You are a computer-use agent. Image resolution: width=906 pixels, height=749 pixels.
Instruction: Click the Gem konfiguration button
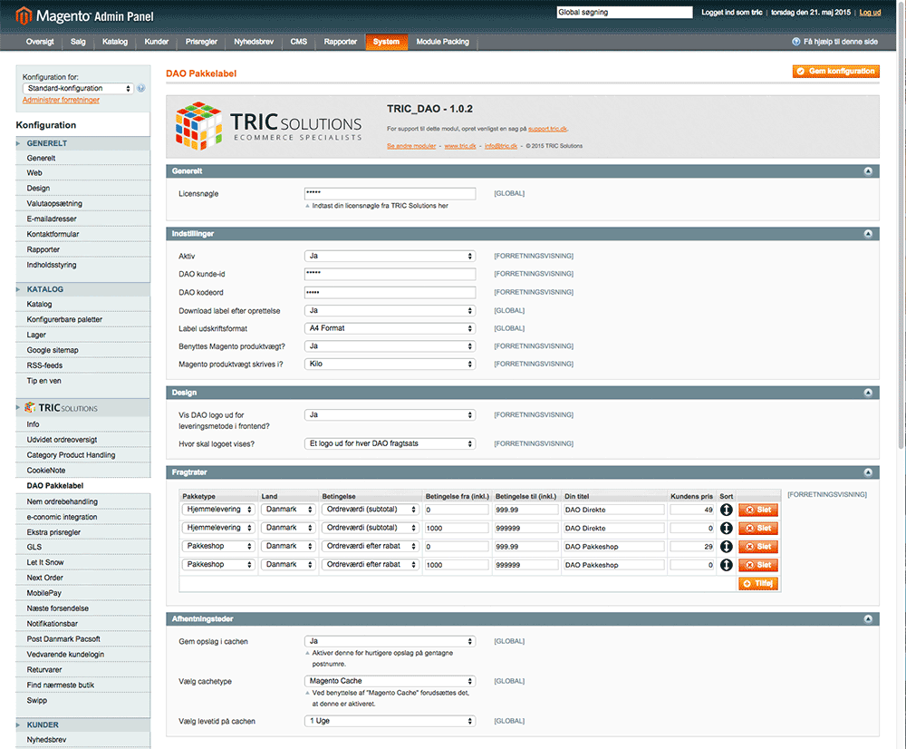(835, 71)
